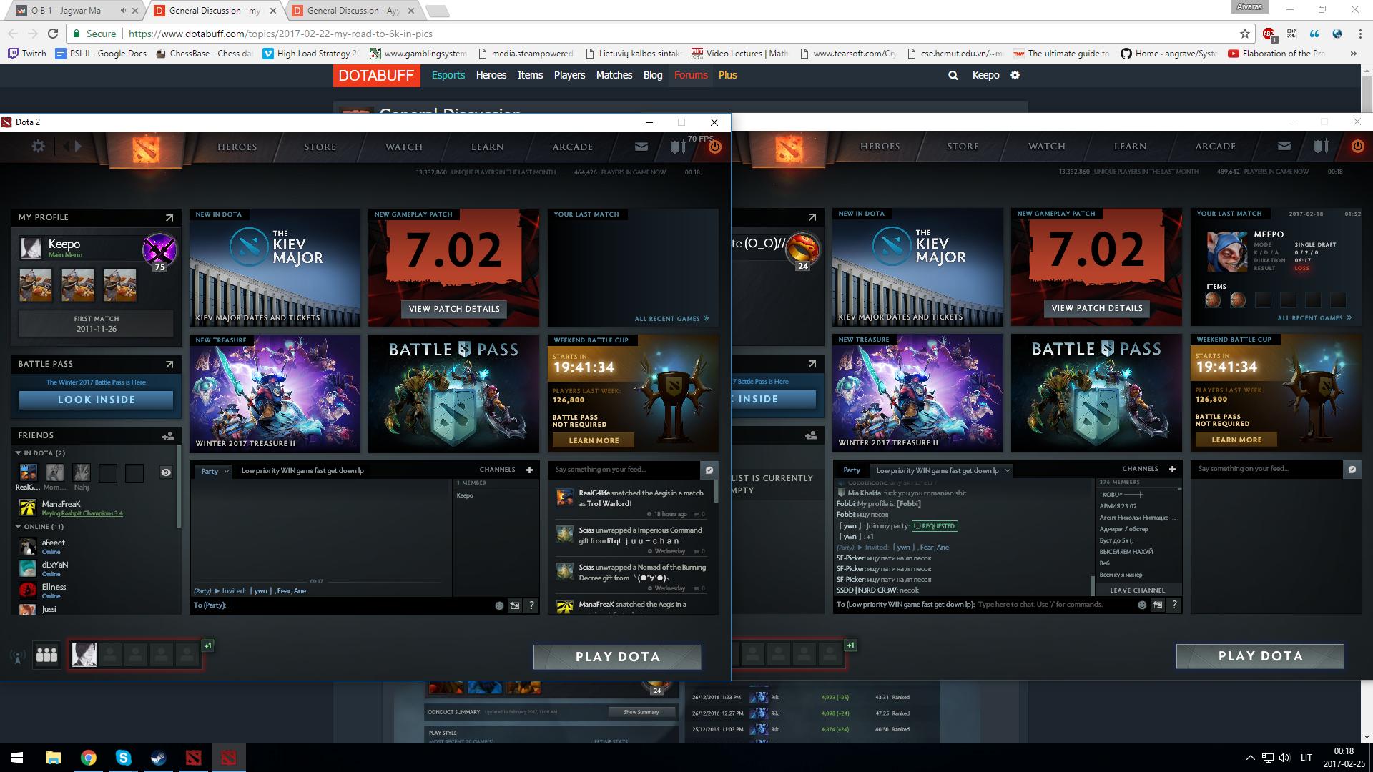Open chat help question mark in front window
This screenshot has width=1373, height=772.
coord(531,605)
